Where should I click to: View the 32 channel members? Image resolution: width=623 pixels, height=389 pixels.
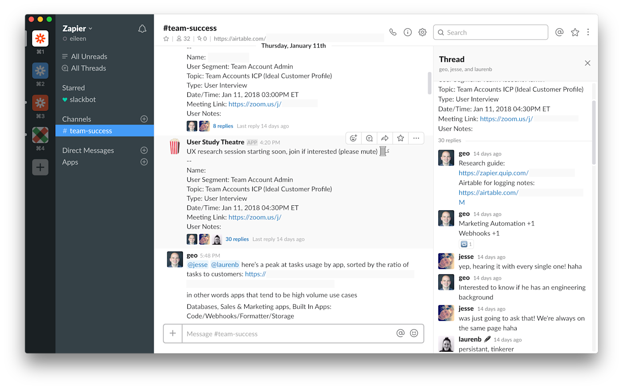(183, 39)
